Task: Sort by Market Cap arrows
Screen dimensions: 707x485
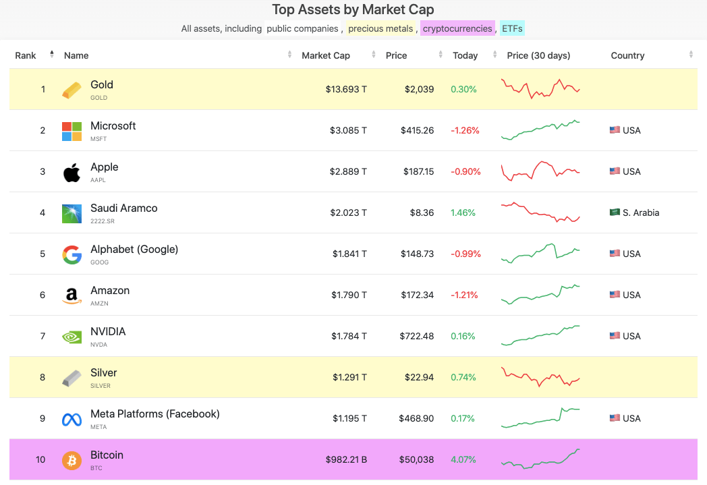Action: coord(374,55)
